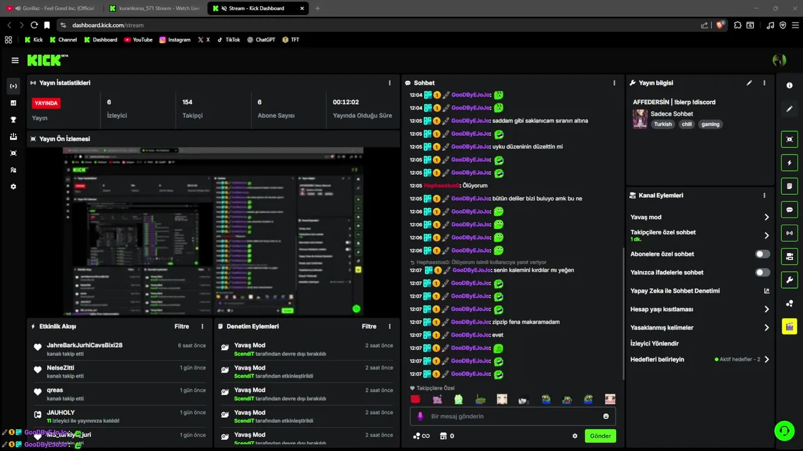
Task: Open the TikTok bookmark in the bookmarks bar
Action: click(228, 39)
